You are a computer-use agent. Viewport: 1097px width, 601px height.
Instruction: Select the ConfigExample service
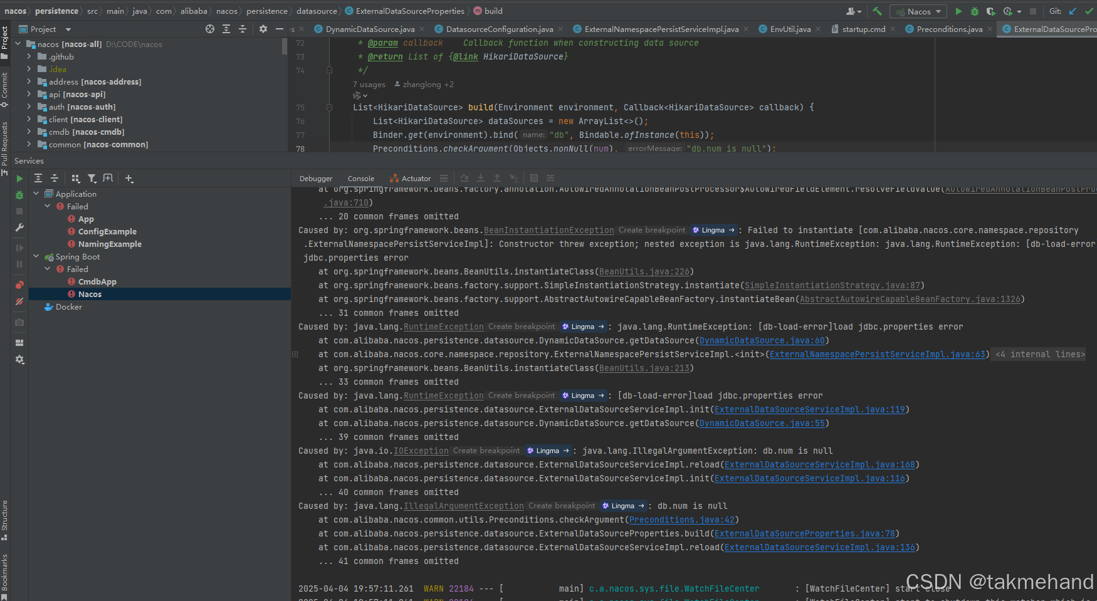coord(107,231)
